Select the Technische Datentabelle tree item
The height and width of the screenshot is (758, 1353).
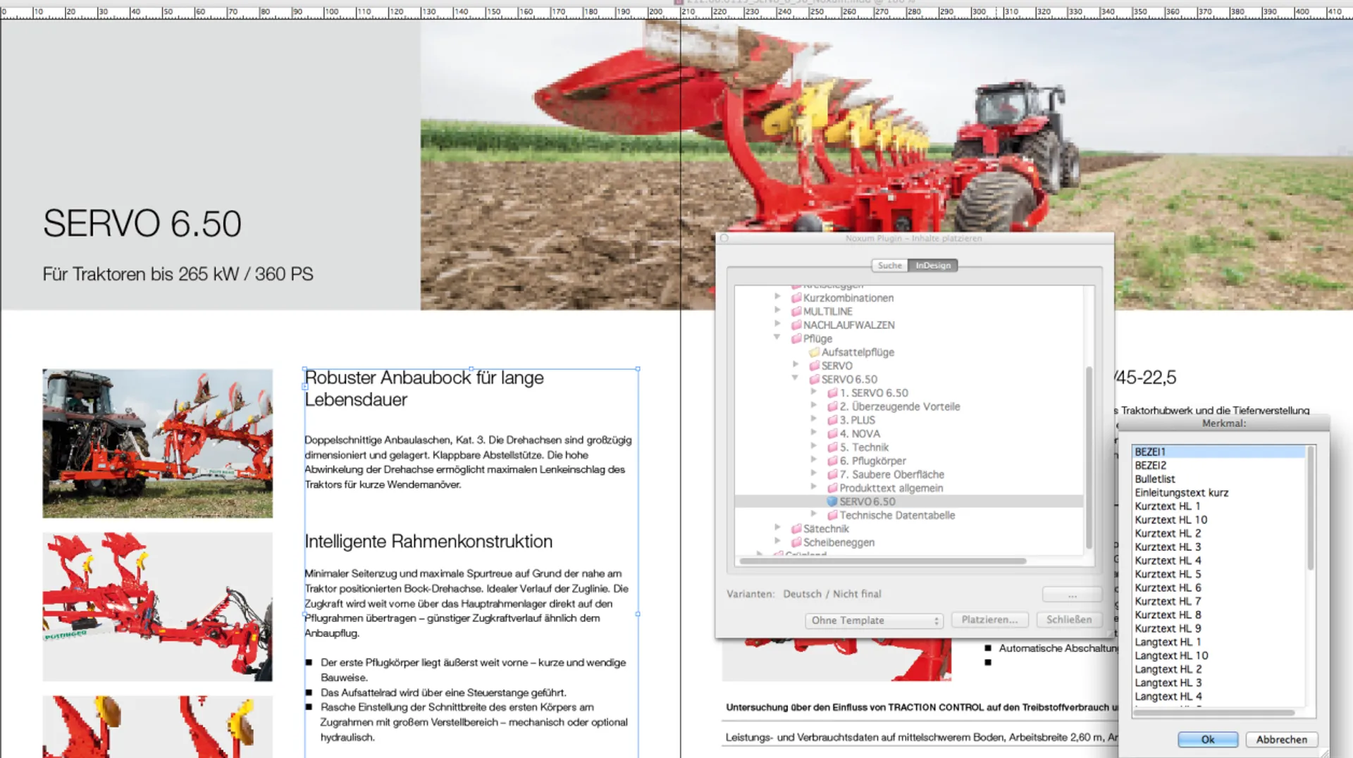point(897,515)
